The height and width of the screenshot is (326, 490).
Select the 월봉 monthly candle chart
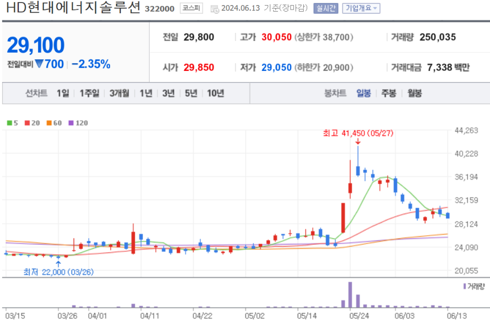coord(415,93)
